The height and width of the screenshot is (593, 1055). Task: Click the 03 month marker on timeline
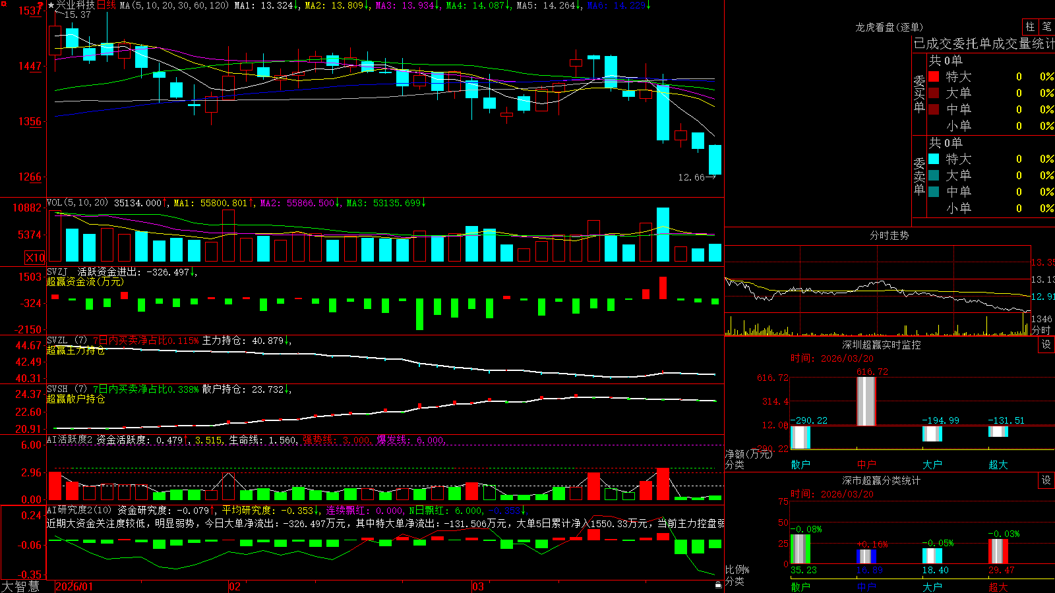pos(478,586)
